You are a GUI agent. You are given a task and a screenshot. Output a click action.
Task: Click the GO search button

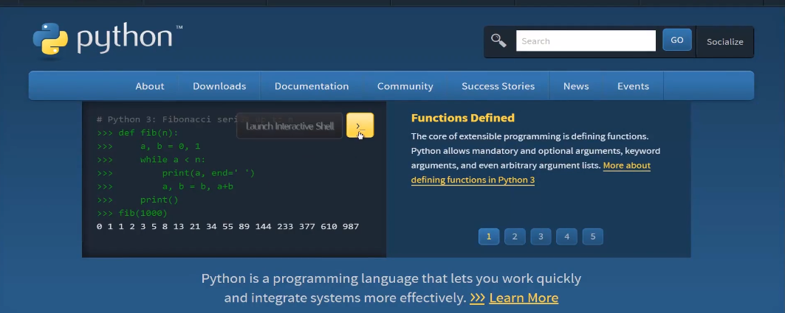point(677,40)
